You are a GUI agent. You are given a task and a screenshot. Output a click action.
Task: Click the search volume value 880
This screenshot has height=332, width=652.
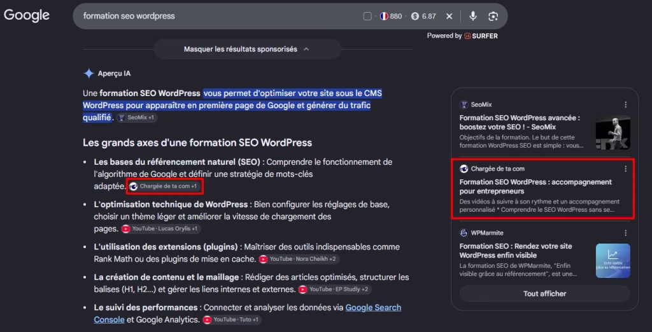[x=396, y=16]
